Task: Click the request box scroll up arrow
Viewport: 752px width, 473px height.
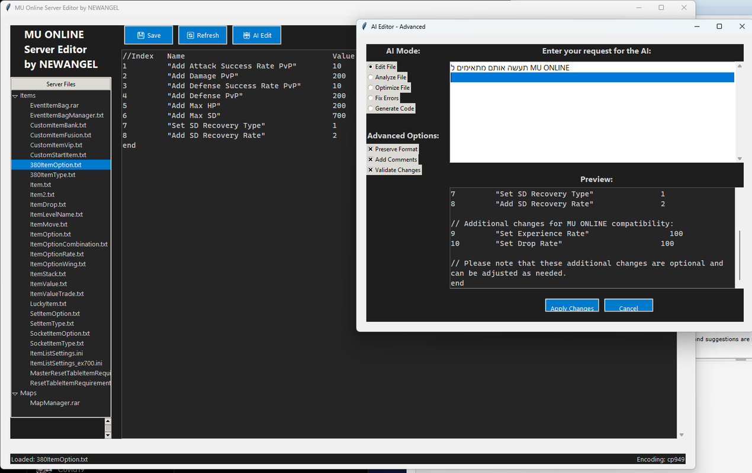Action: click(739, 66)
